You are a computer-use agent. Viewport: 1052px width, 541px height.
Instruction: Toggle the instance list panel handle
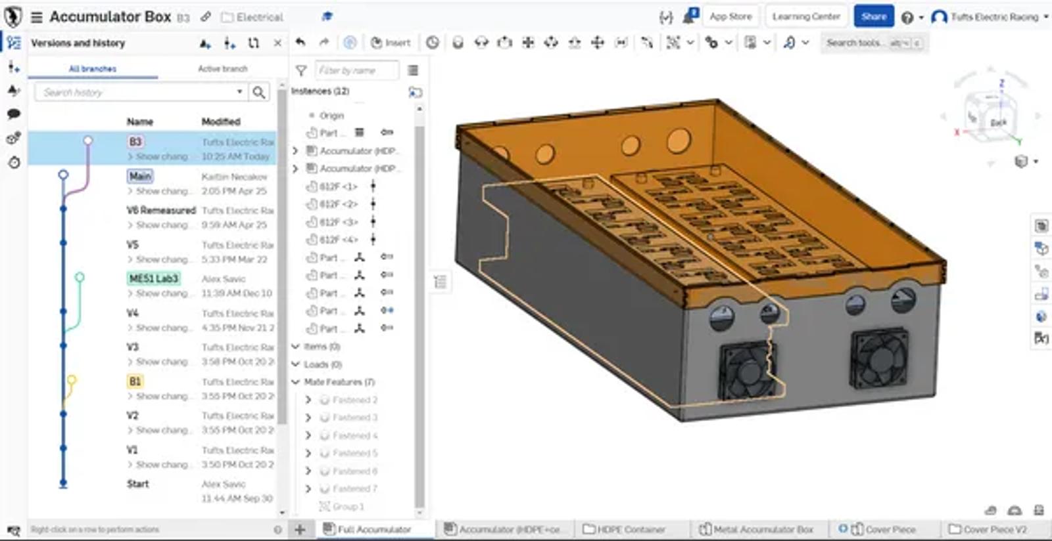tap(440, 282)
